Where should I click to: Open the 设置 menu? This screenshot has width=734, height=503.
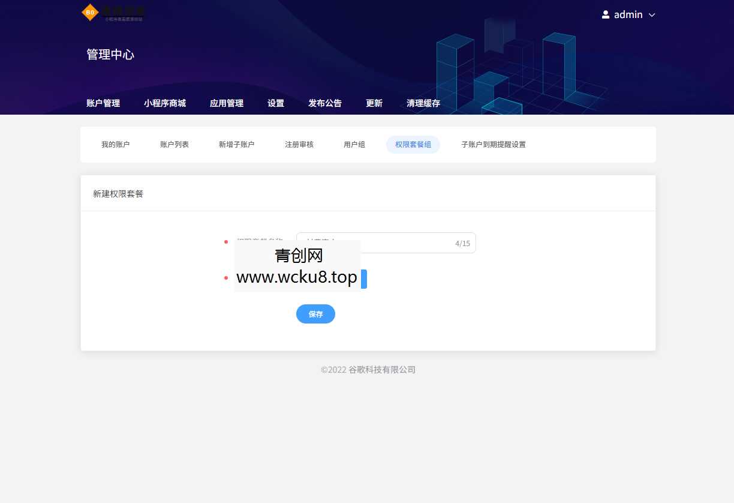coord(275,103)
